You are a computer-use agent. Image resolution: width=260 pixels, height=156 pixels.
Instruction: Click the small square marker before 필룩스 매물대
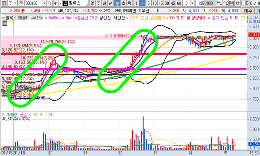[x=3, y=18]
